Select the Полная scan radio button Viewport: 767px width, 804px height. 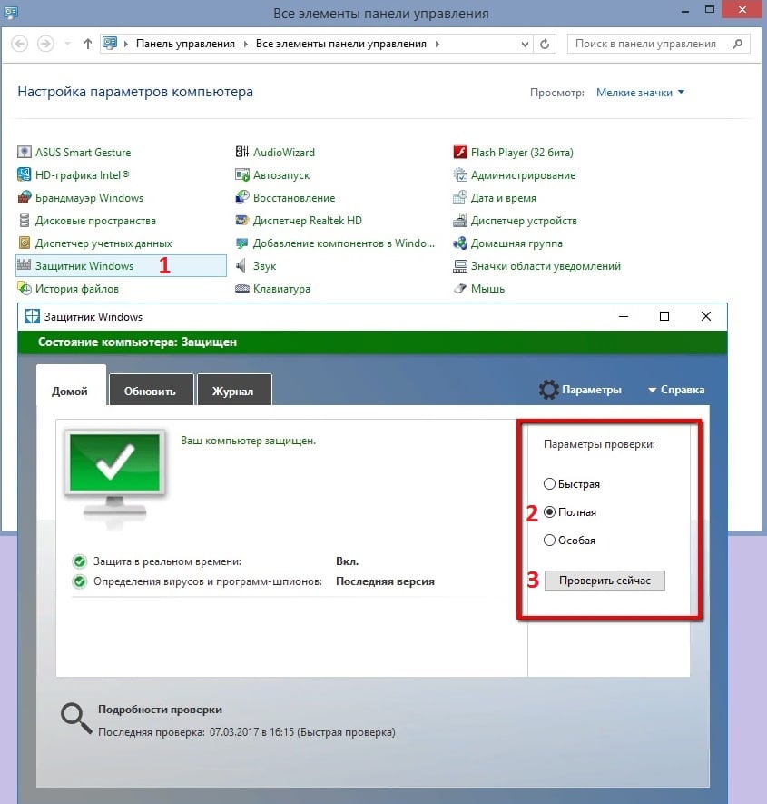pos(549,511)
